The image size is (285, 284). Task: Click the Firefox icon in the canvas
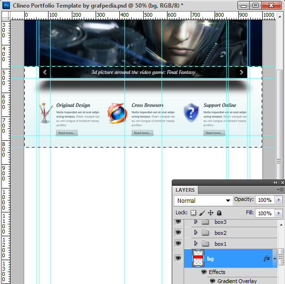coord(117,114)
